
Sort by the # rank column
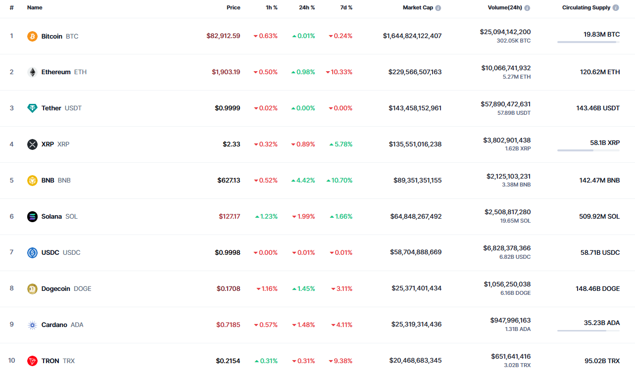12,8
